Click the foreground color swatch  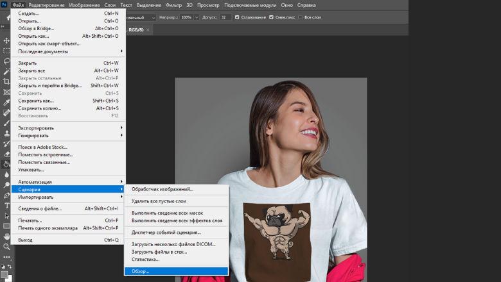[4, 274]
